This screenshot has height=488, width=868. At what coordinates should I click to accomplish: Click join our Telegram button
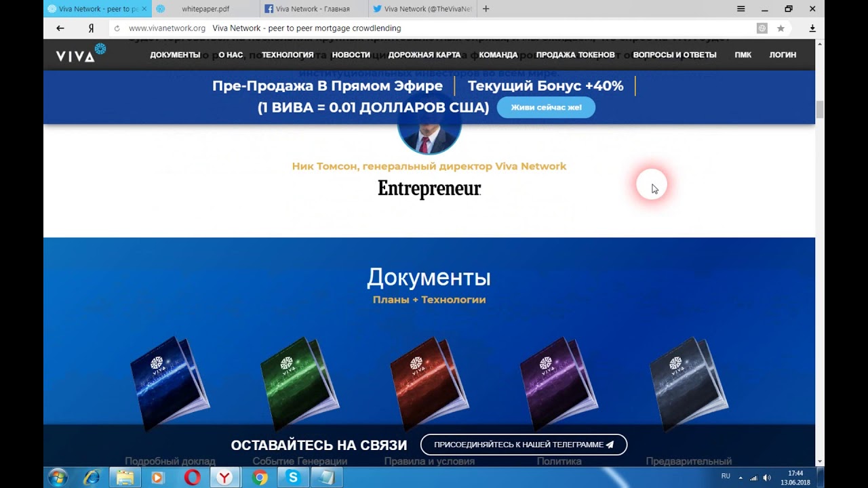(x=524, y=445)
